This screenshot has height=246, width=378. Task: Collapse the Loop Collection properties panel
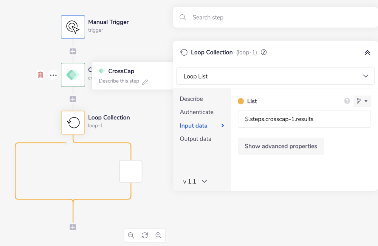(x=367, y=53)
